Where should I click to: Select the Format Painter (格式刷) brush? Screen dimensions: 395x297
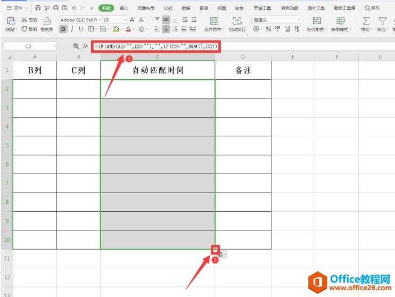tap(47, 24)
